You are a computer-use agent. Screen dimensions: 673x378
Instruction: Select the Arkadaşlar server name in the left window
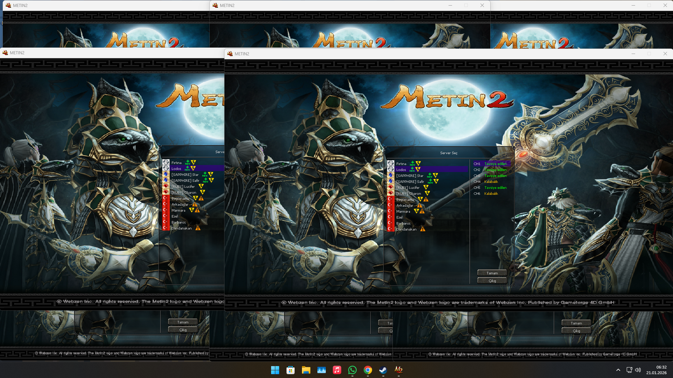(180, 204)
